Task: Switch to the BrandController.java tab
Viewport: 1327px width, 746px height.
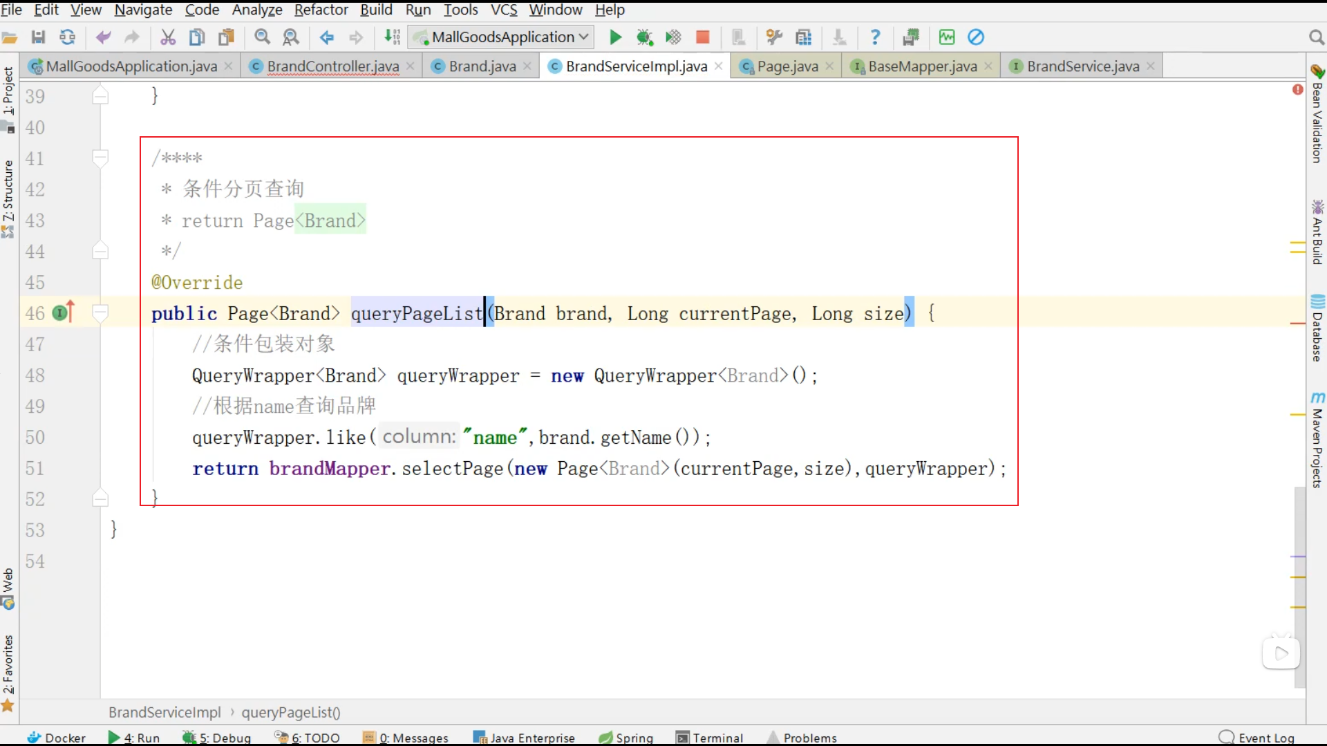Action: pos(332,66)
